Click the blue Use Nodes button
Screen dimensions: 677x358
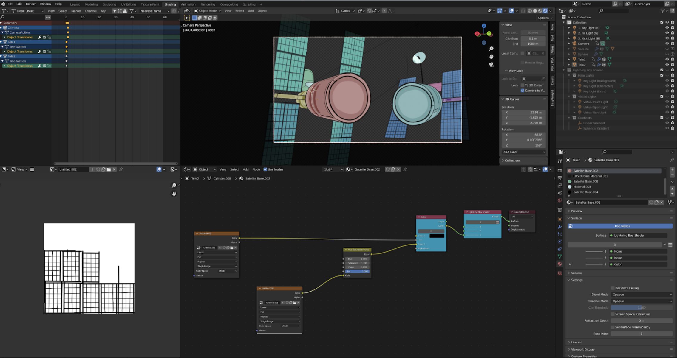point(622,226)
